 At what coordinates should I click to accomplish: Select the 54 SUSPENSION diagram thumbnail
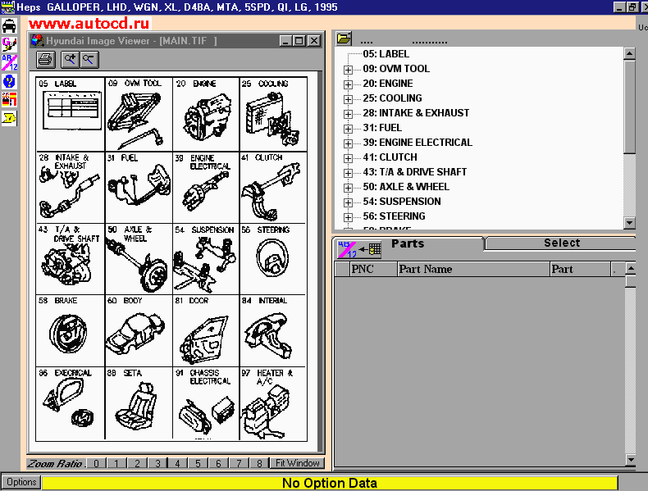coord(206,259)
